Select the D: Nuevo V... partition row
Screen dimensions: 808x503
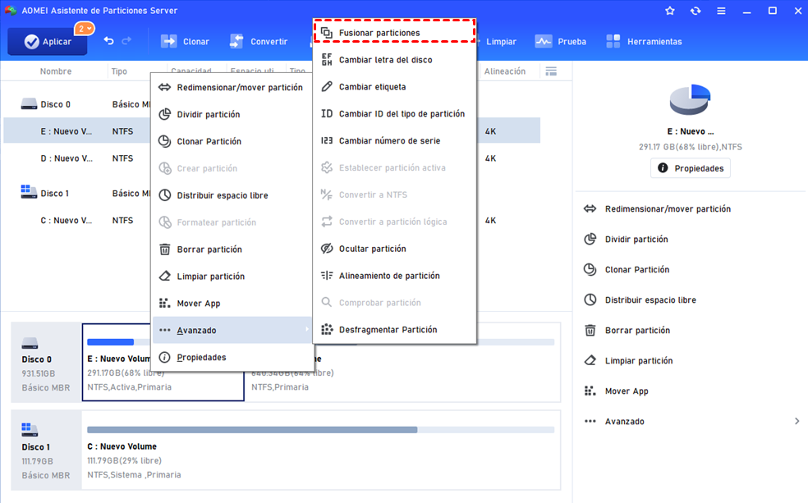(77, 158)
